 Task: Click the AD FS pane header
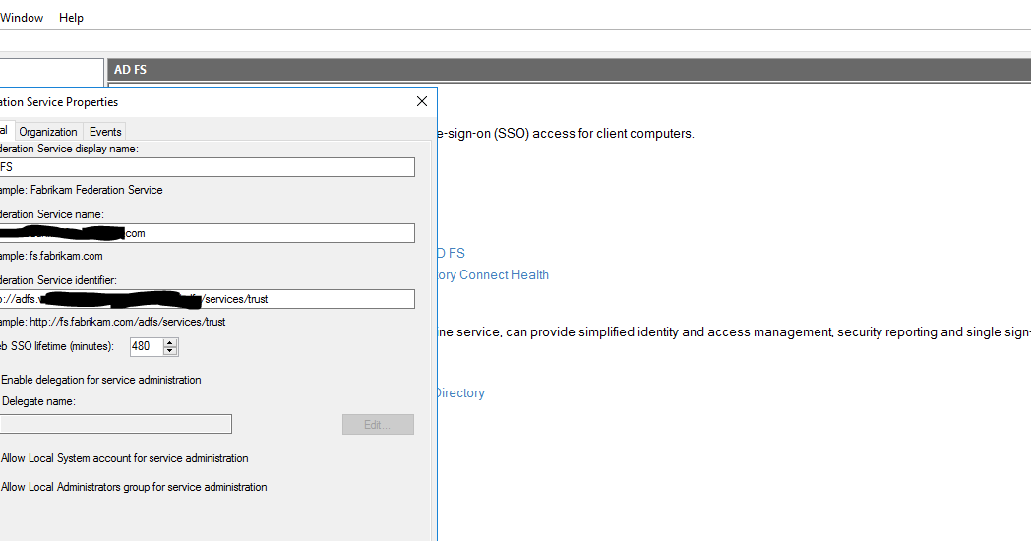570,70
